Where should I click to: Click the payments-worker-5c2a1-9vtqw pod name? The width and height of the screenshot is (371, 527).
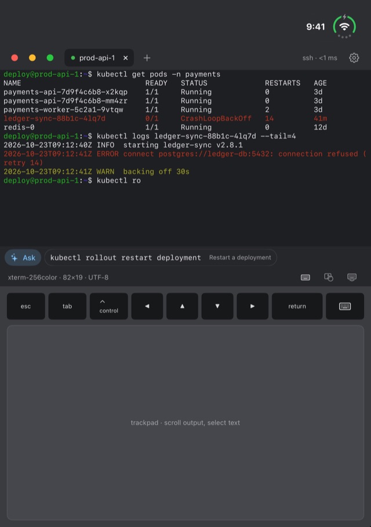[63, 110]
